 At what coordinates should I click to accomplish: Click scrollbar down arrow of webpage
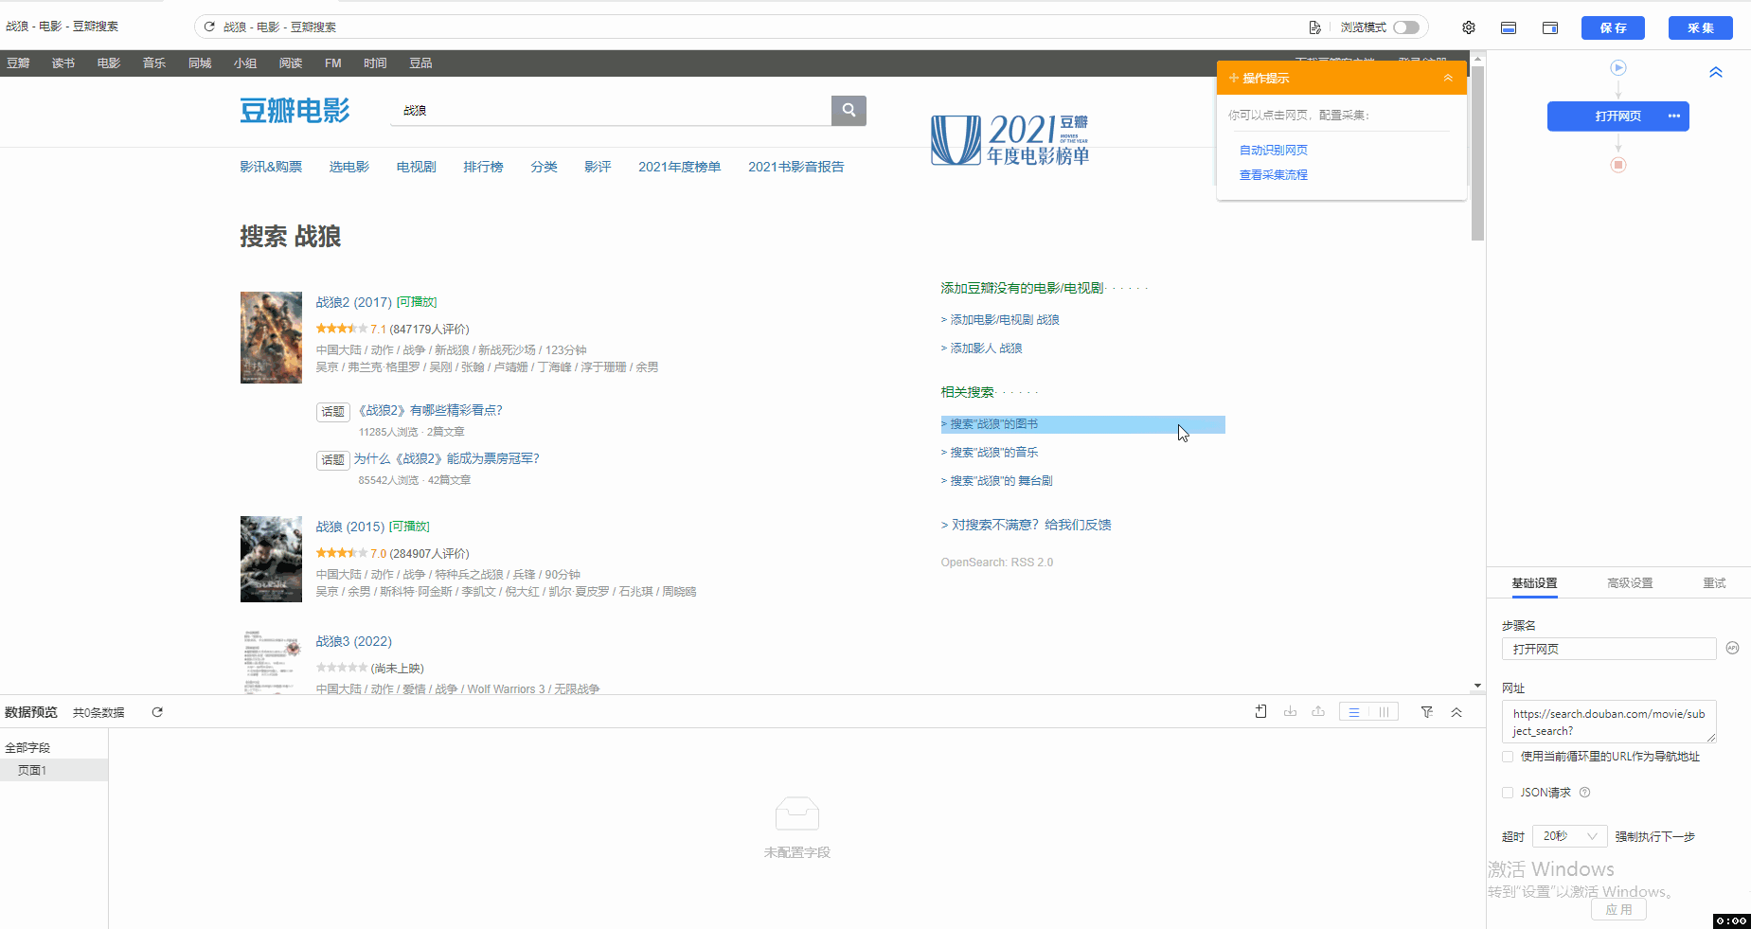pyautogui.click(x=1477, y=686)
